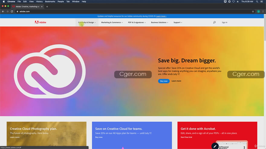Image resolution: width=266 pixels, height=149 pixels.
Task: Open the View menu
Action: pos(31,2)
